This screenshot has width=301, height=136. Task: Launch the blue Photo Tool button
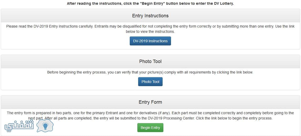(150, 82)
